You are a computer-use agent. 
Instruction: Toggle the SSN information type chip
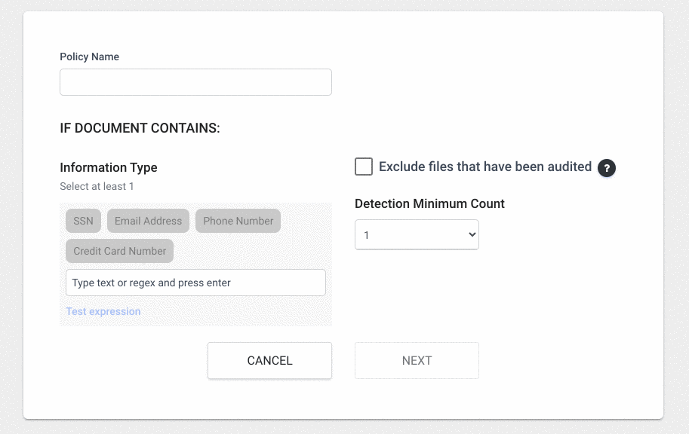click(x=83, y=221)
